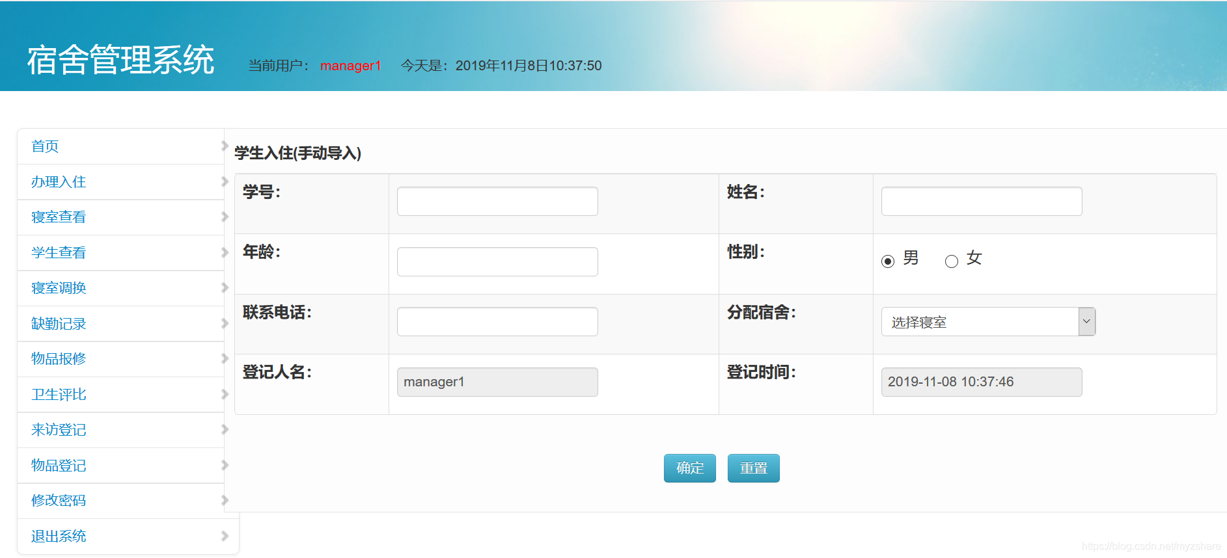Click the 登记人名 field showing manager1
Viewport: 1227px width, 558px height.
pyautogui.click(x=497, y=382)
